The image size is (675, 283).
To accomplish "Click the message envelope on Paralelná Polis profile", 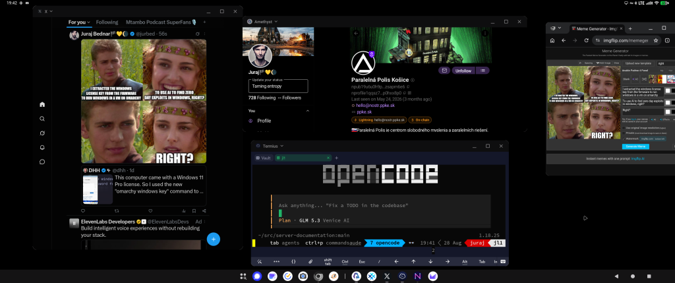I will (x=444, y=71).
